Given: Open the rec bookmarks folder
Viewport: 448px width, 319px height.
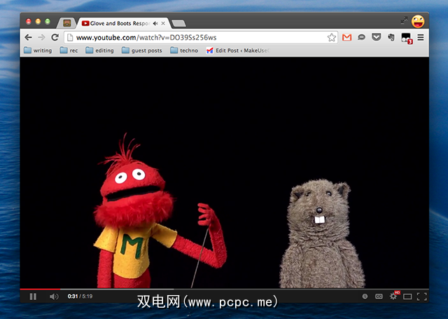Looking at the screenshot, I should tap(69, 50).
